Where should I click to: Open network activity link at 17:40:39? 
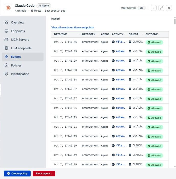pyautogui.click(x=120, y=61)
